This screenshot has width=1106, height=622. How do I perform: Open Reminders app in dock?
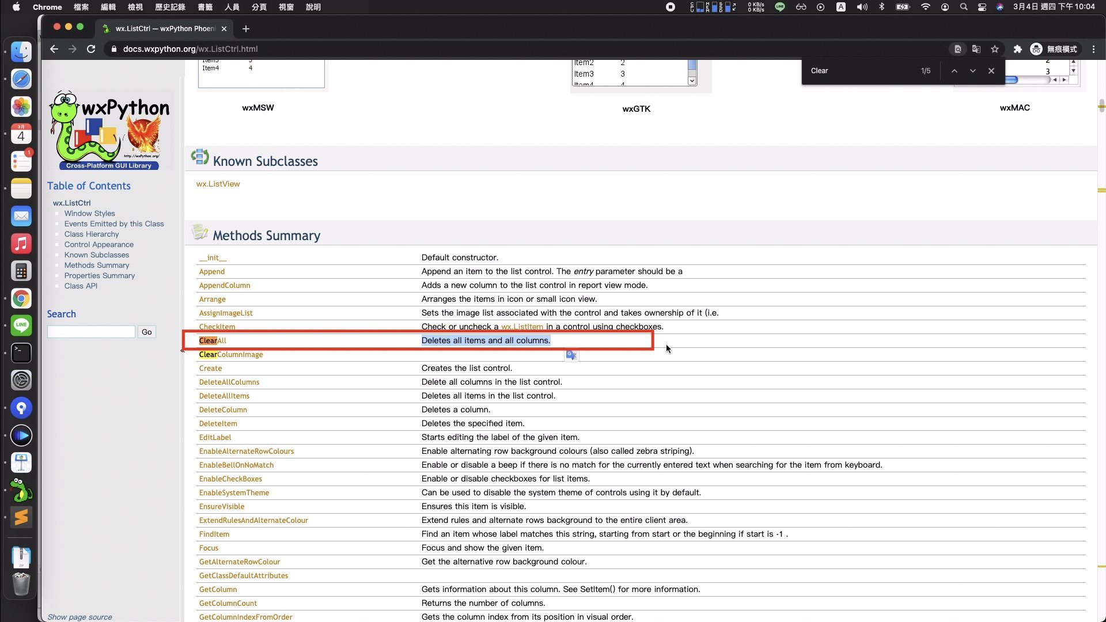click(x=21, y=161)
